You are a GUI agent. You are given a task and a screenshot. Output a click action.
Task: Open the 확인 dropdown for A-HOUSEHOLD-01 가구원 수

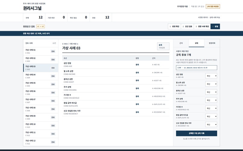coord(211,108)
